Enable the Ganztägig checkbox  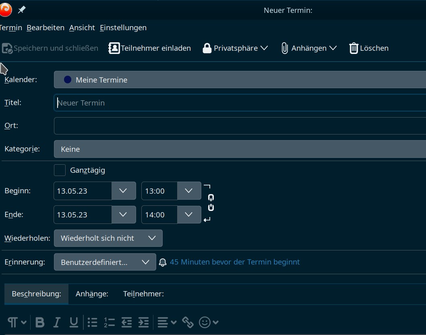click(60, 170)
